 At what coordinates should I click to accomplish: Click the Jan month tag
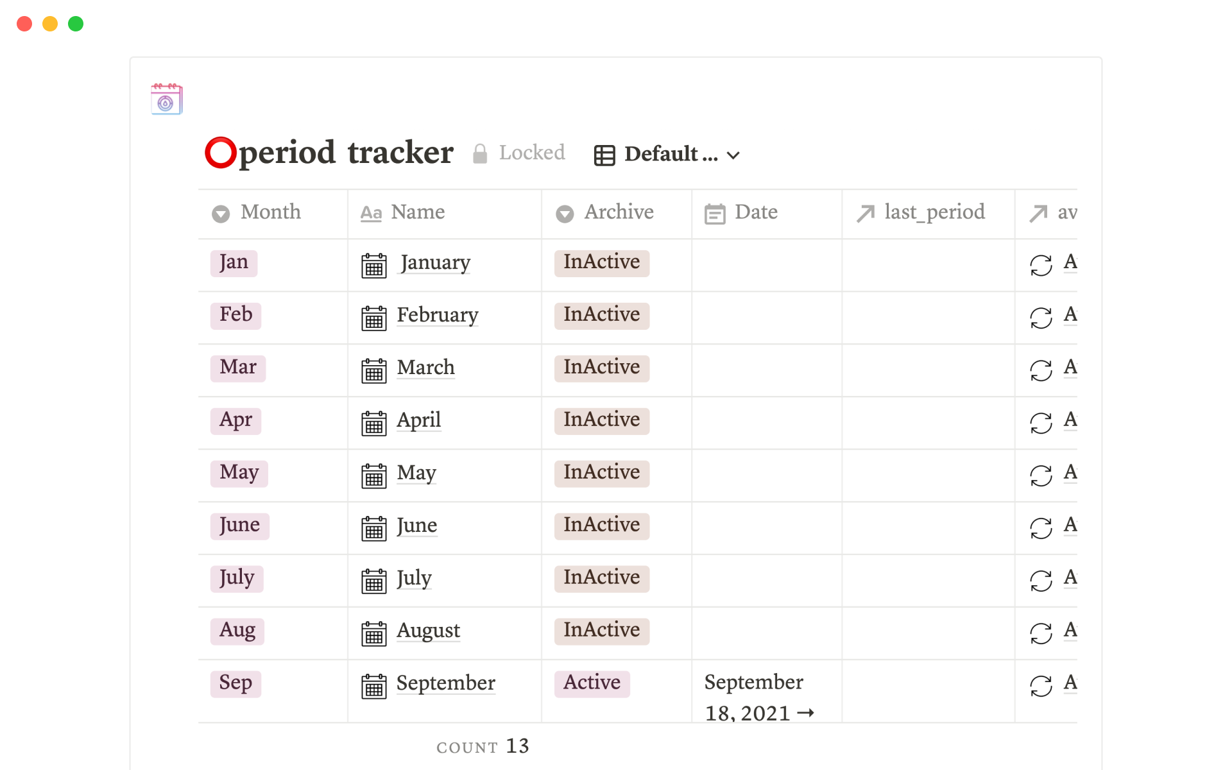[x=234, y=262]
